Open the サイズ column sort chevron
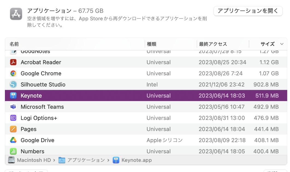The width and height of the screenshot is (290, 172). coord(282,44)
